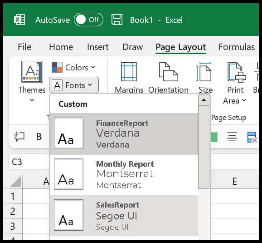Click the Monthly Report Aa preview thumbnail
262x243 pixels.
click(x=69, y=174)
